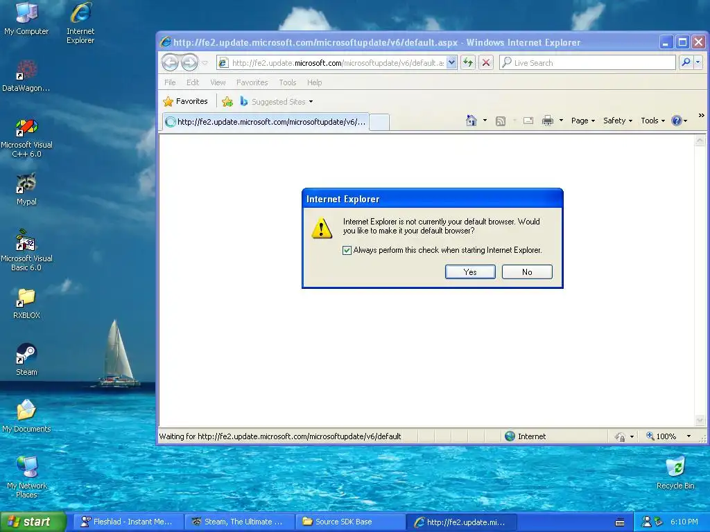The image size is (710, 532).
Task: Expand the zoom level dropdown arrow
Action: tap(689, 436)
